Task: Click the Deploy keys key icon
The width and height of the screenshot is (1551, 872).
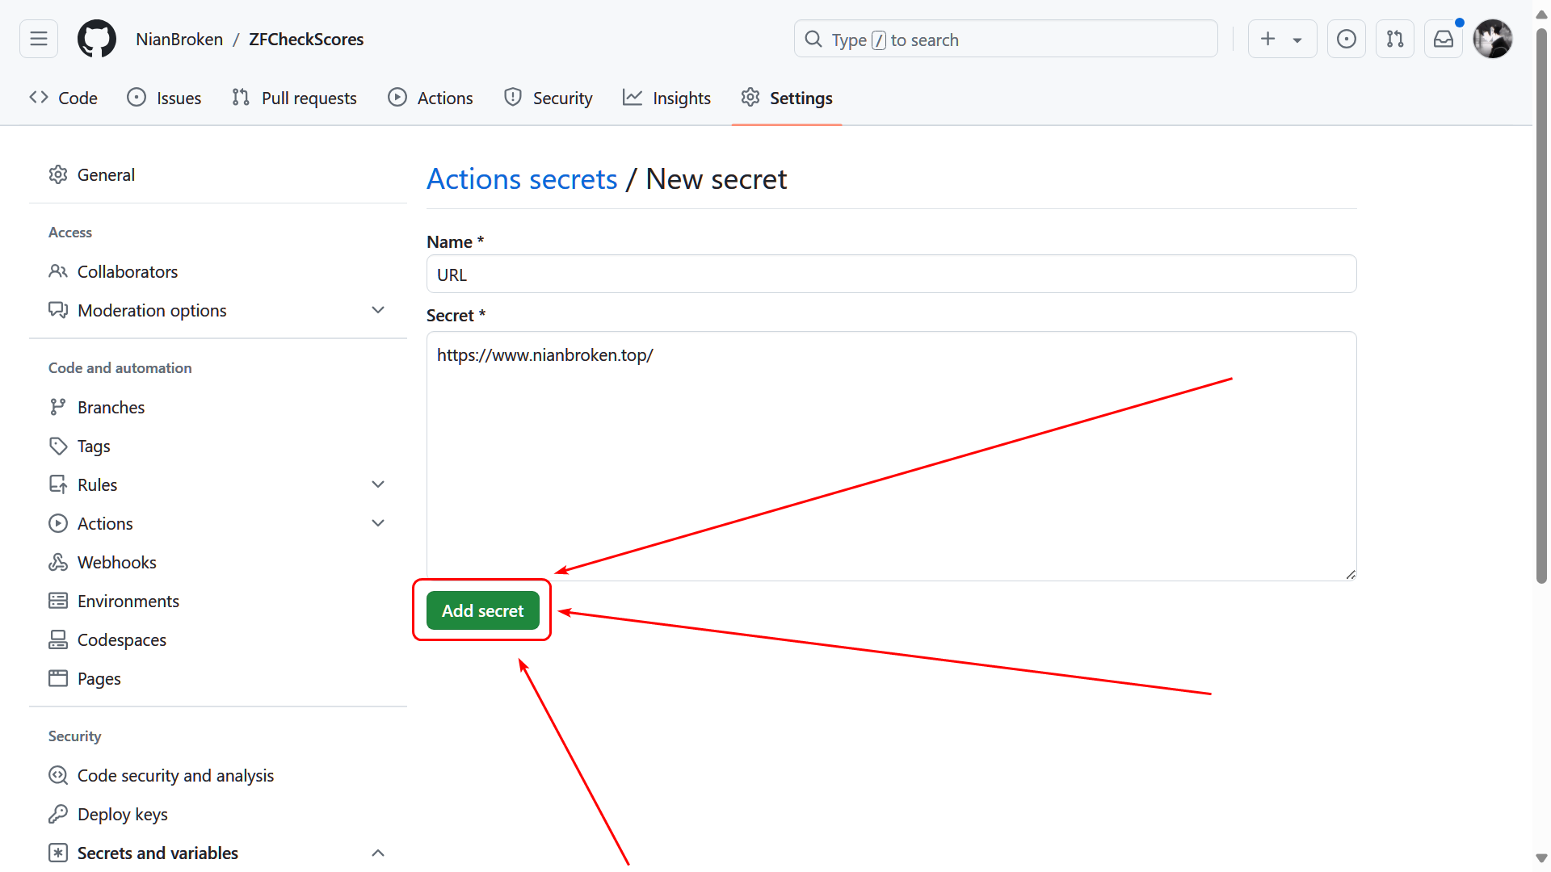Action: tap(58, 815)
